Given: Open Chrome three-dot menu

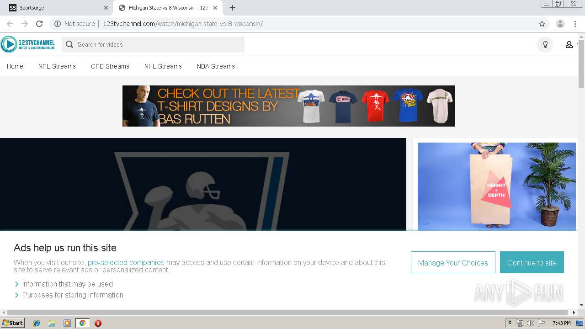Looking at the screenshot, I should tap(575, 24).
